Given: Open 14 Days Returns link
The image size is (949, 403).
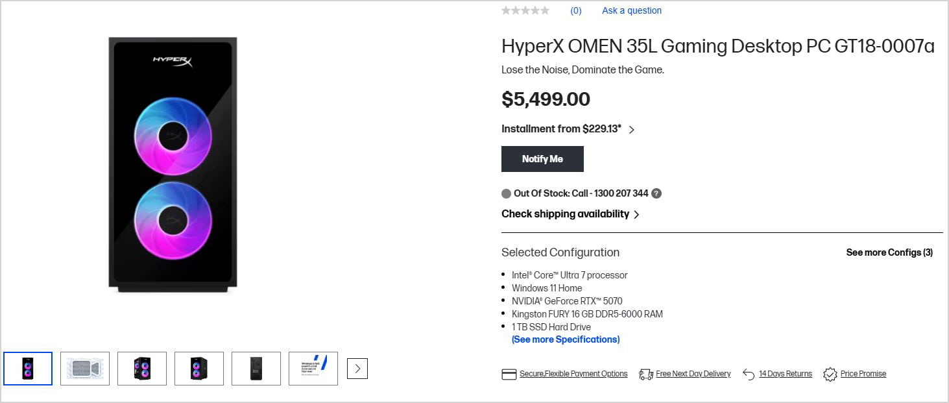Looking at the screenshot, I should coord(786,374).
